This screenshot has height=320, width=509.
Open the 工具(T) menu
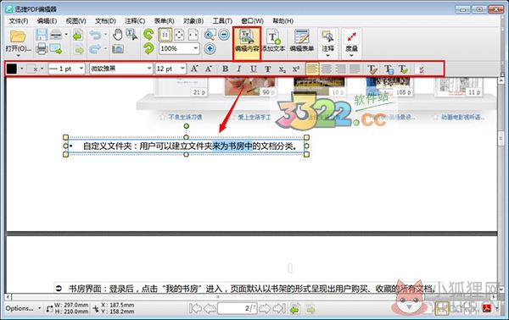pos(222,21)
